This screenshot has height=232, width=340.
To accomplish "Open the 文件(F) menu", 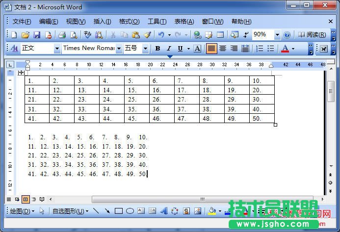I will tap(22, 22).
